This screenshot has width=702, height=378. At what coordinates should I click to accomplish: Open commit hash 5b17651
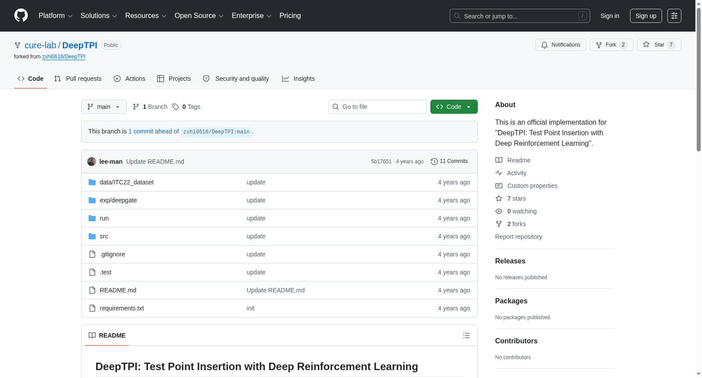[x=381, y=162]
